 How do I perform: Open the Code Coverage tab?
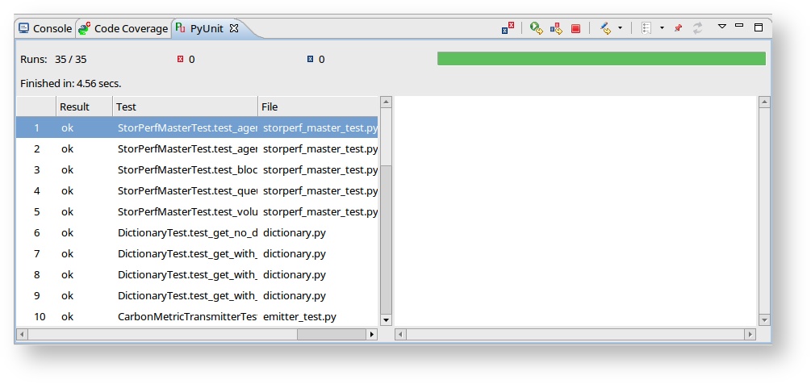123,29
